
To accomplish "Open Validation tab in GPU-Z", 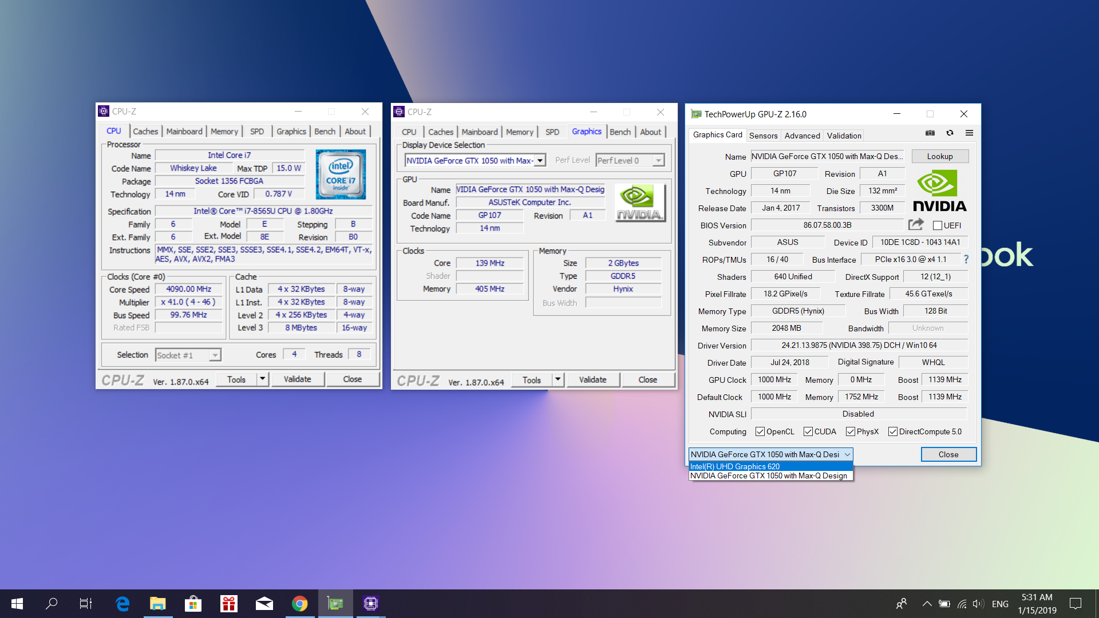I will pyautogui.click(x=844, y=136).
